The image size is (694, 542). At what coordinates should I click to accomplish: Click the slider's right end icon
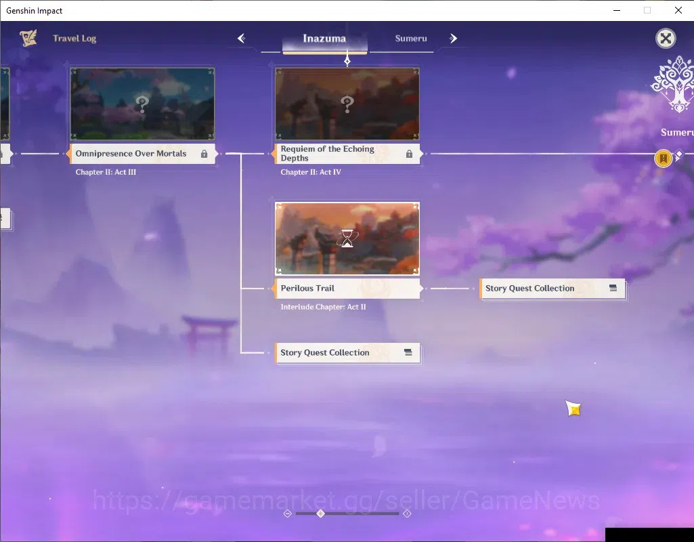pos(407,514)
